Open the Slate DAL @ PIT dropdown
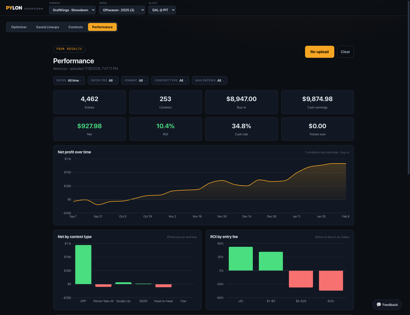Image resolution: width=410 pixels, height=315 pixels. 162,10
